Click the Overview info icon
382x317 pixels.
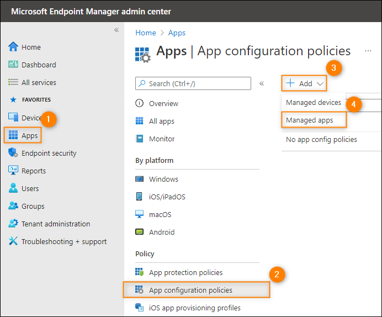click(x=139, y=103)
